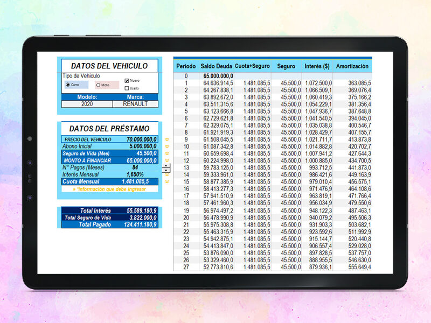431x323 pixels.
Task: Click the Cuota+Seguro column header
Action: pyautogui.click(x=252, y=66)
